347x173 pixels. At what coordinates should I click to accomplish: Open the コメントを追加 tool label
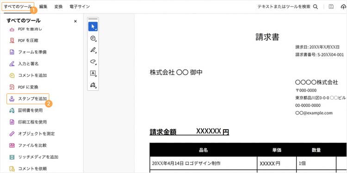pos(32,76)
